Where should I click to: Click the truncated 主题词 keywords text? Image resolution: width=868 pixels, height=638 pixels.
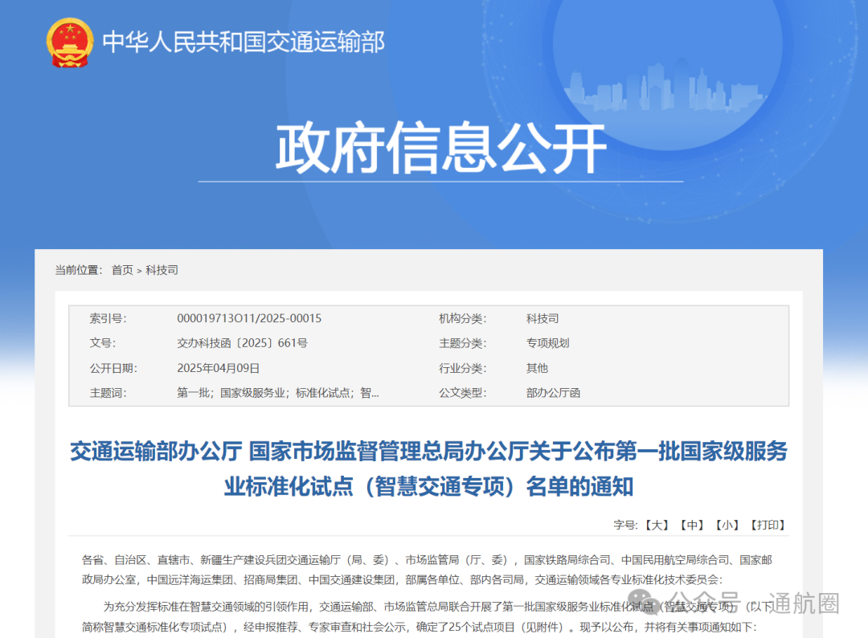(277, 392)
